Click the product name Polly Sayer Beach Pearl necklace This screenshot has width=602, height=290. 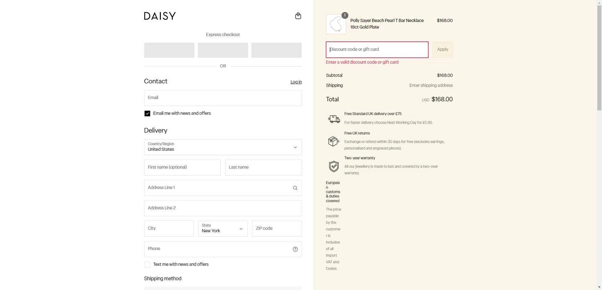pyautogui.click(x=387, y=24)
